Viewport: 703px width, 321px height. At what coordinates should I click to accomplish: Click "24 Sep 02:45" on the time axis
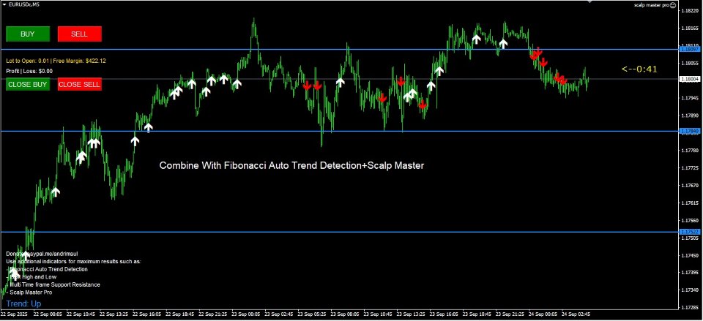click(578, 314)
